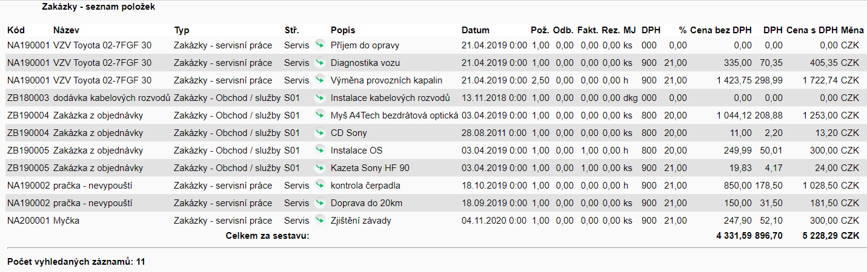Viewport: 867px width, 272px height.
Task: Open arrow icon for Instalace kabelových rozvodů
Action: pos(320,97)
